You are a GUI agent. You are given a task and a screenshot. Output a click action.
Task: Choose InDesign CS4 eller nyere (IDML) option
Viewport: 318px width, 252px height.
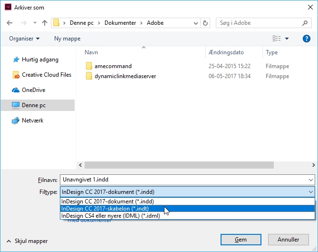[x=187, y=216]
